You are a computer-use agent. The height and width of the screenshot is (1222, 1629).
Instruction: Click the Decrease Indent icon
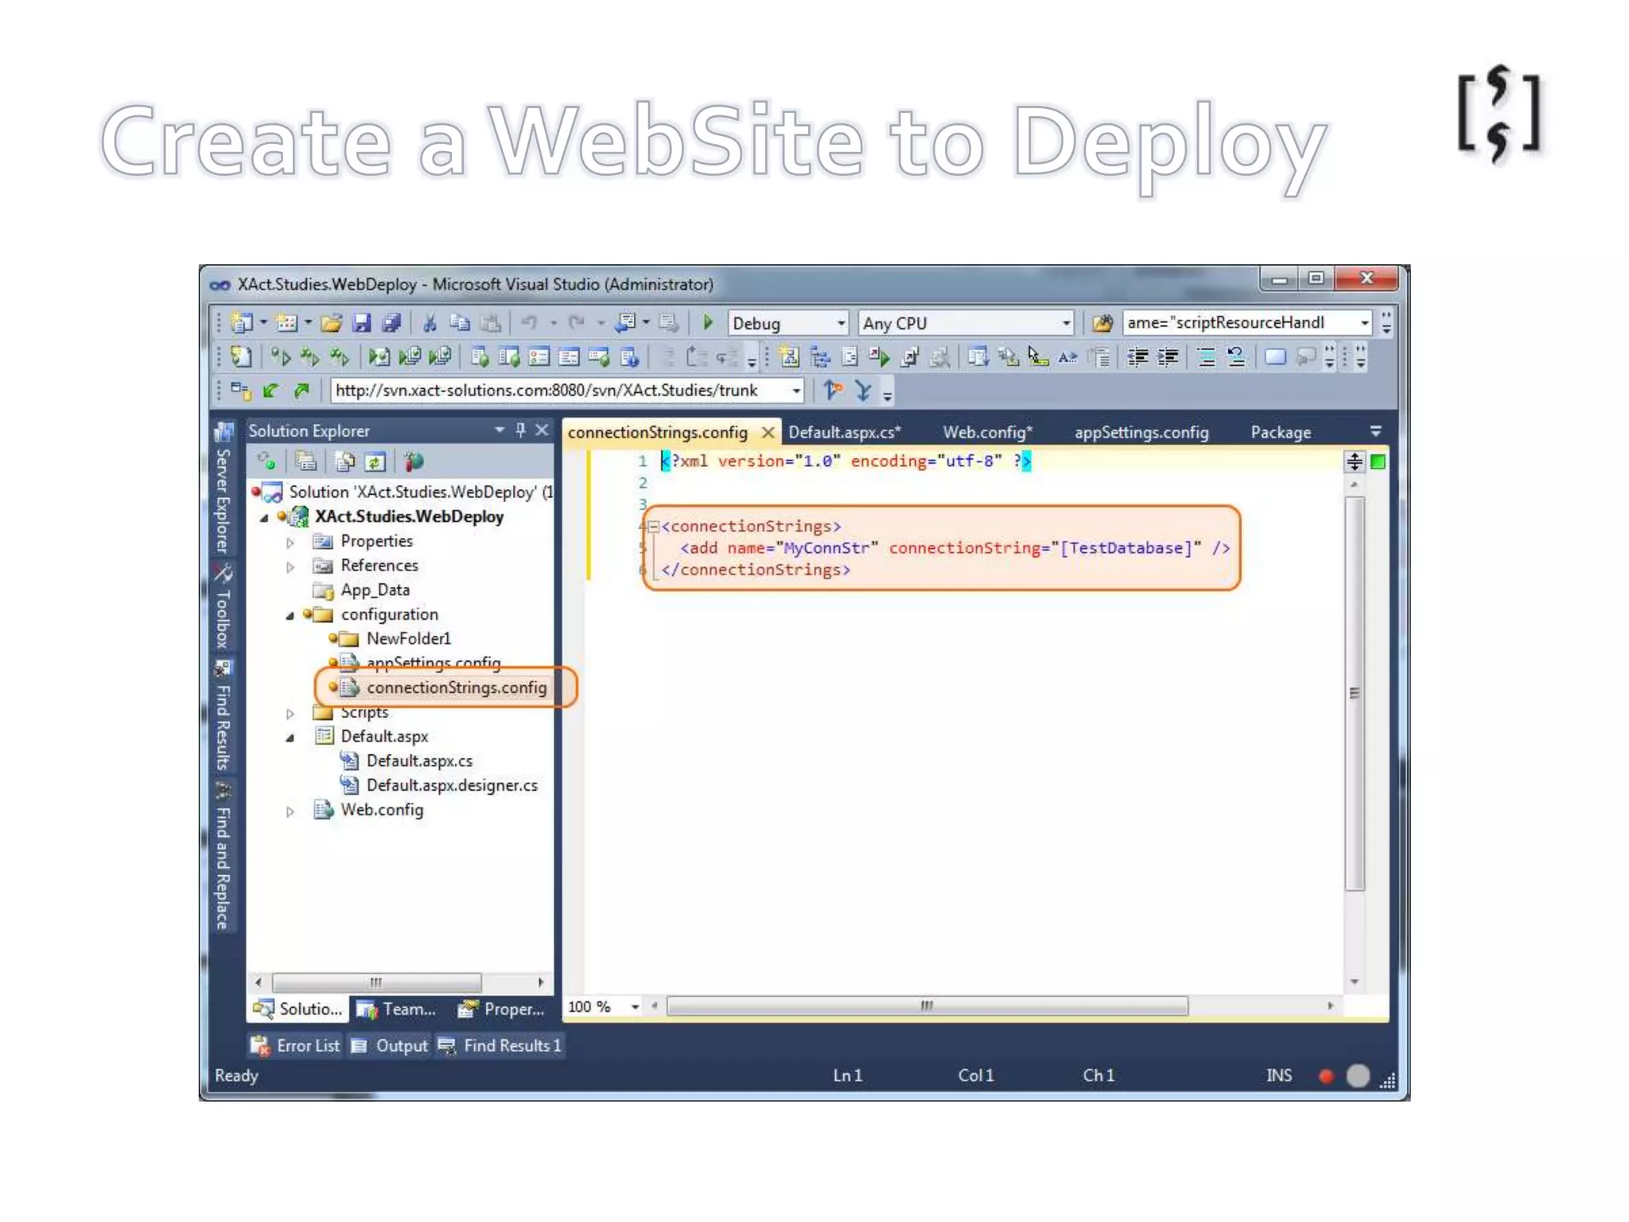1137,357
